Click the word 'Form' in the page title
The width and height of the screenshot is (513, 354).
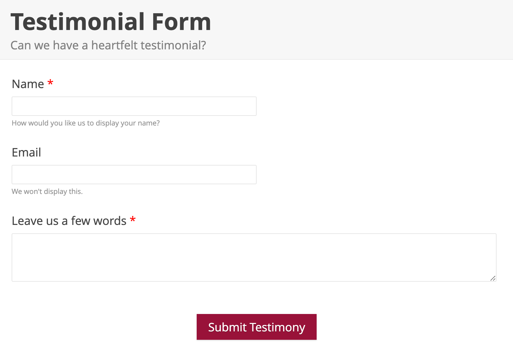181,22
